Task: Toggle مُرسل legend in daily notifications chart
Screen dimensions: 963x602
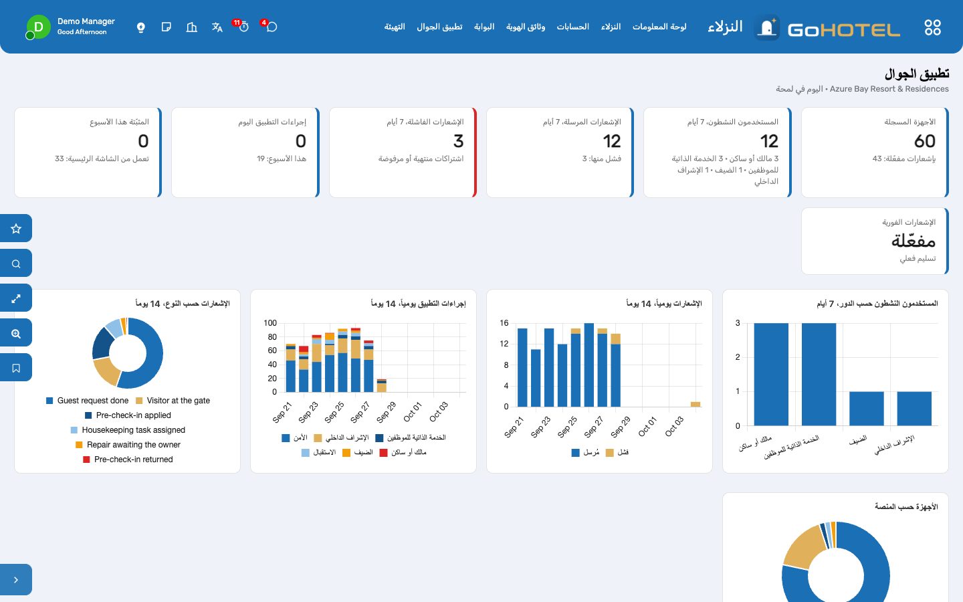Action: tap(586, 453)
